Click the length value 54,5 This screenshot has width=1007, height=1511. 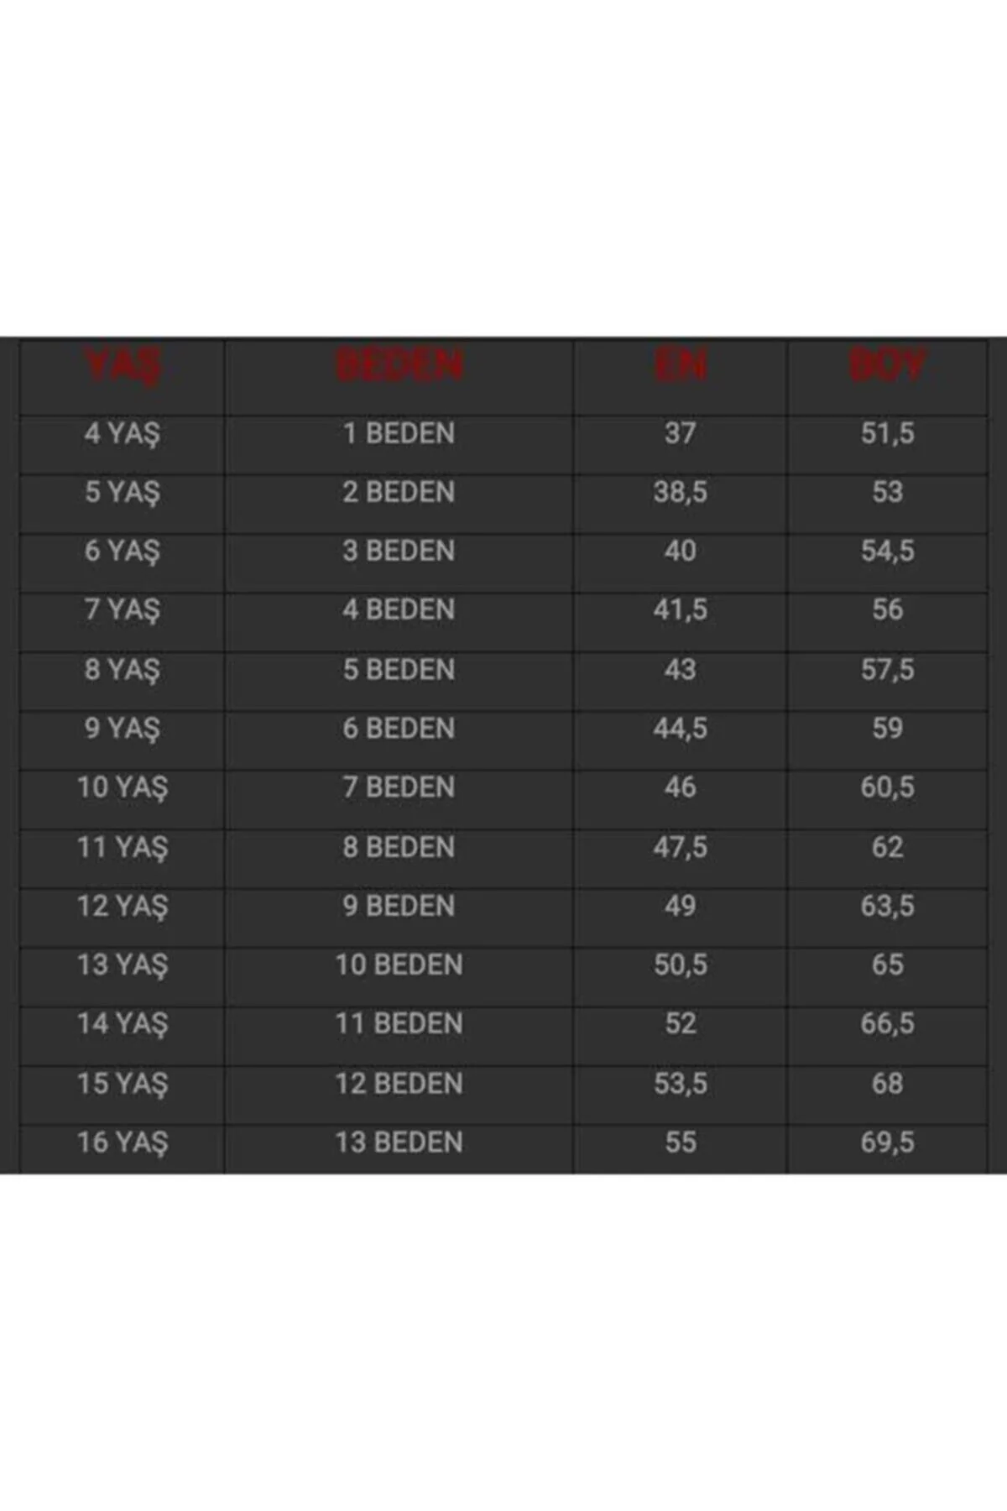[887, 552]
